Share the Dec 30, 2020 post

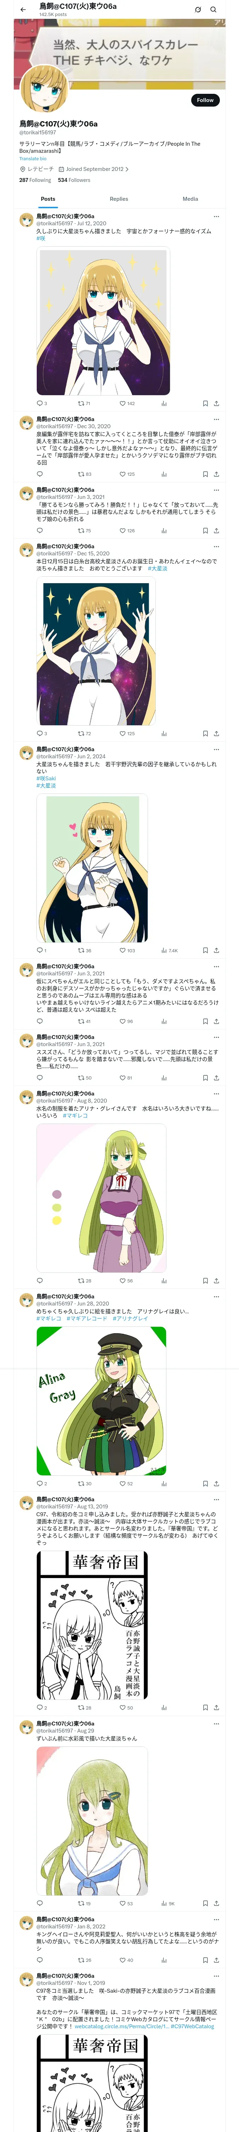tap(216, 474)
